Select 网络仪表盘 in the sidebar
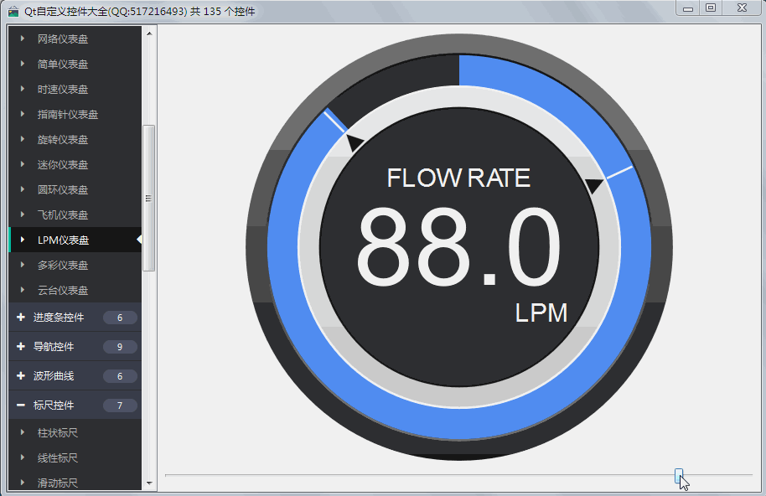 point(63,39)
